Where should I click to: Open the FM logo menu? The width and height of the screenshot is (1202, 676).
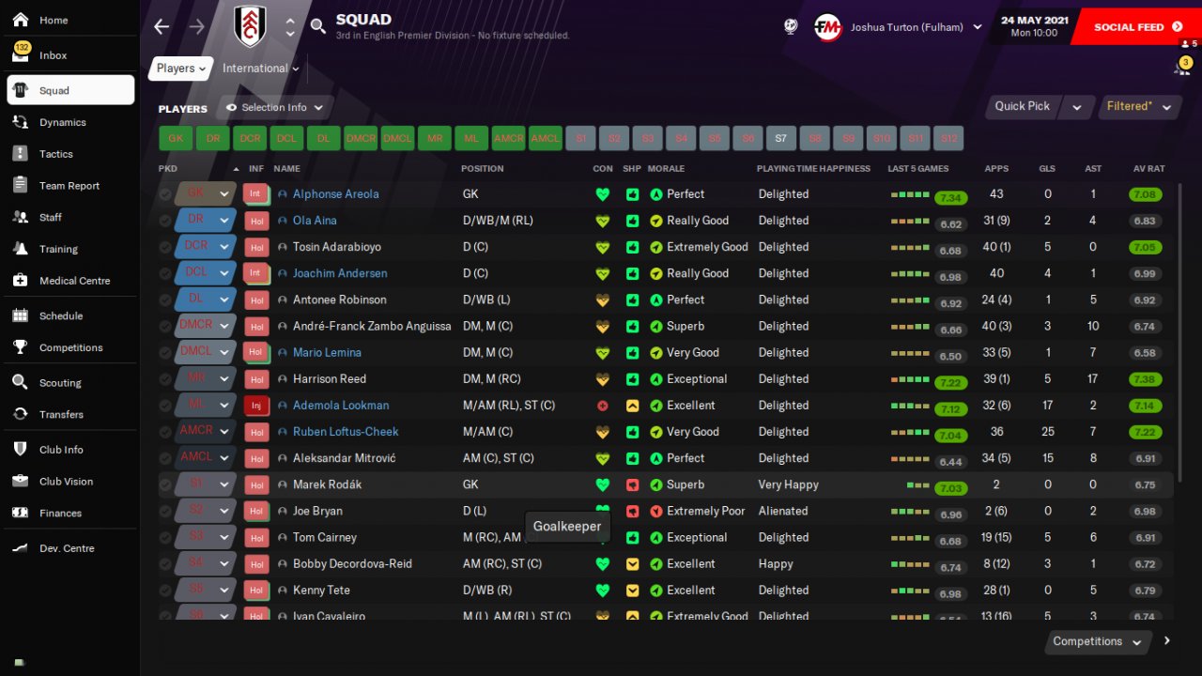[x=827, y=27]
